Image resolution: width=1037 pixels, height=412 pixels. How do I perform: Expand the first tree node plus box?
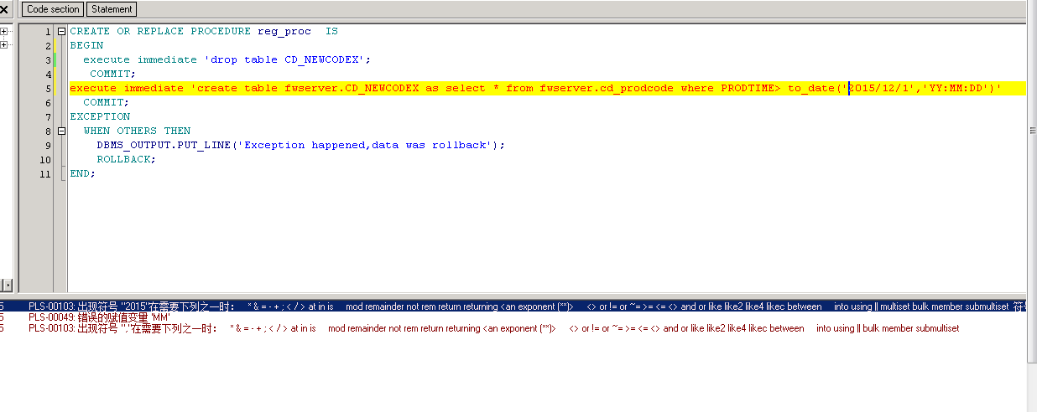pos(4,32)
